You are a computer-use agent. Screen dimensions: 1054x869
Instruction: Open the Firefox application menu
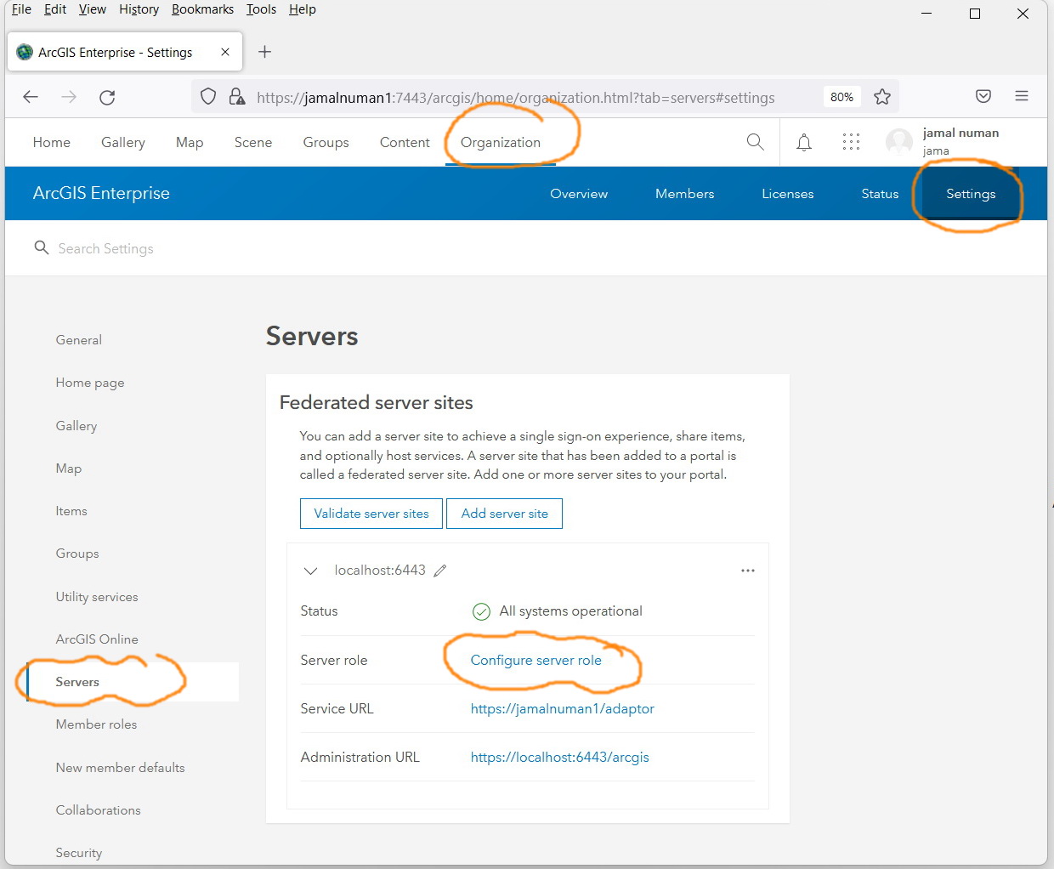pos(1022,96)
